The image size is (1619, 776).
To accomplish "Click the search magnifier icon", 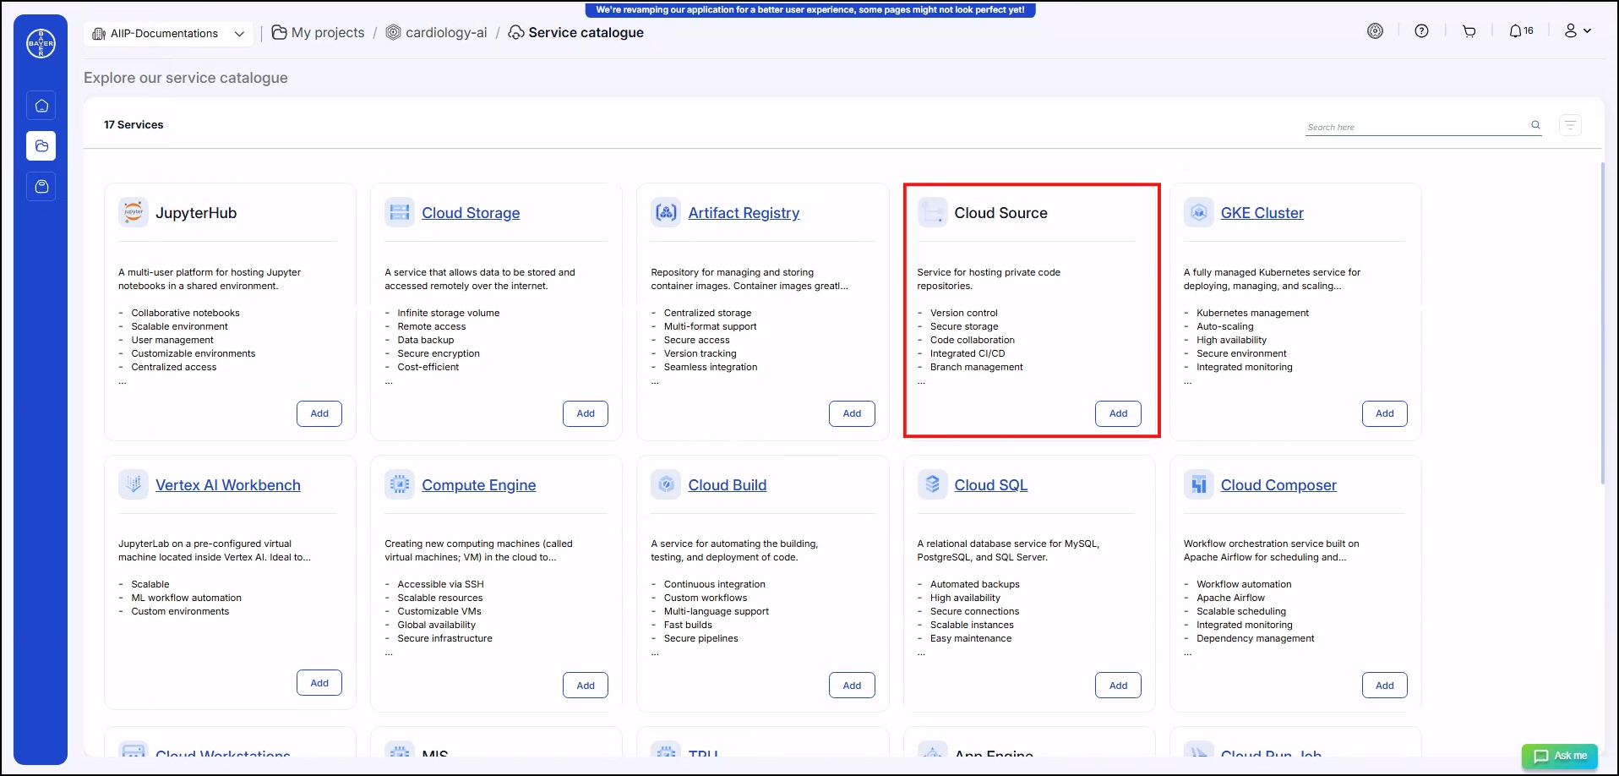I will click(x=1535, y=125).
